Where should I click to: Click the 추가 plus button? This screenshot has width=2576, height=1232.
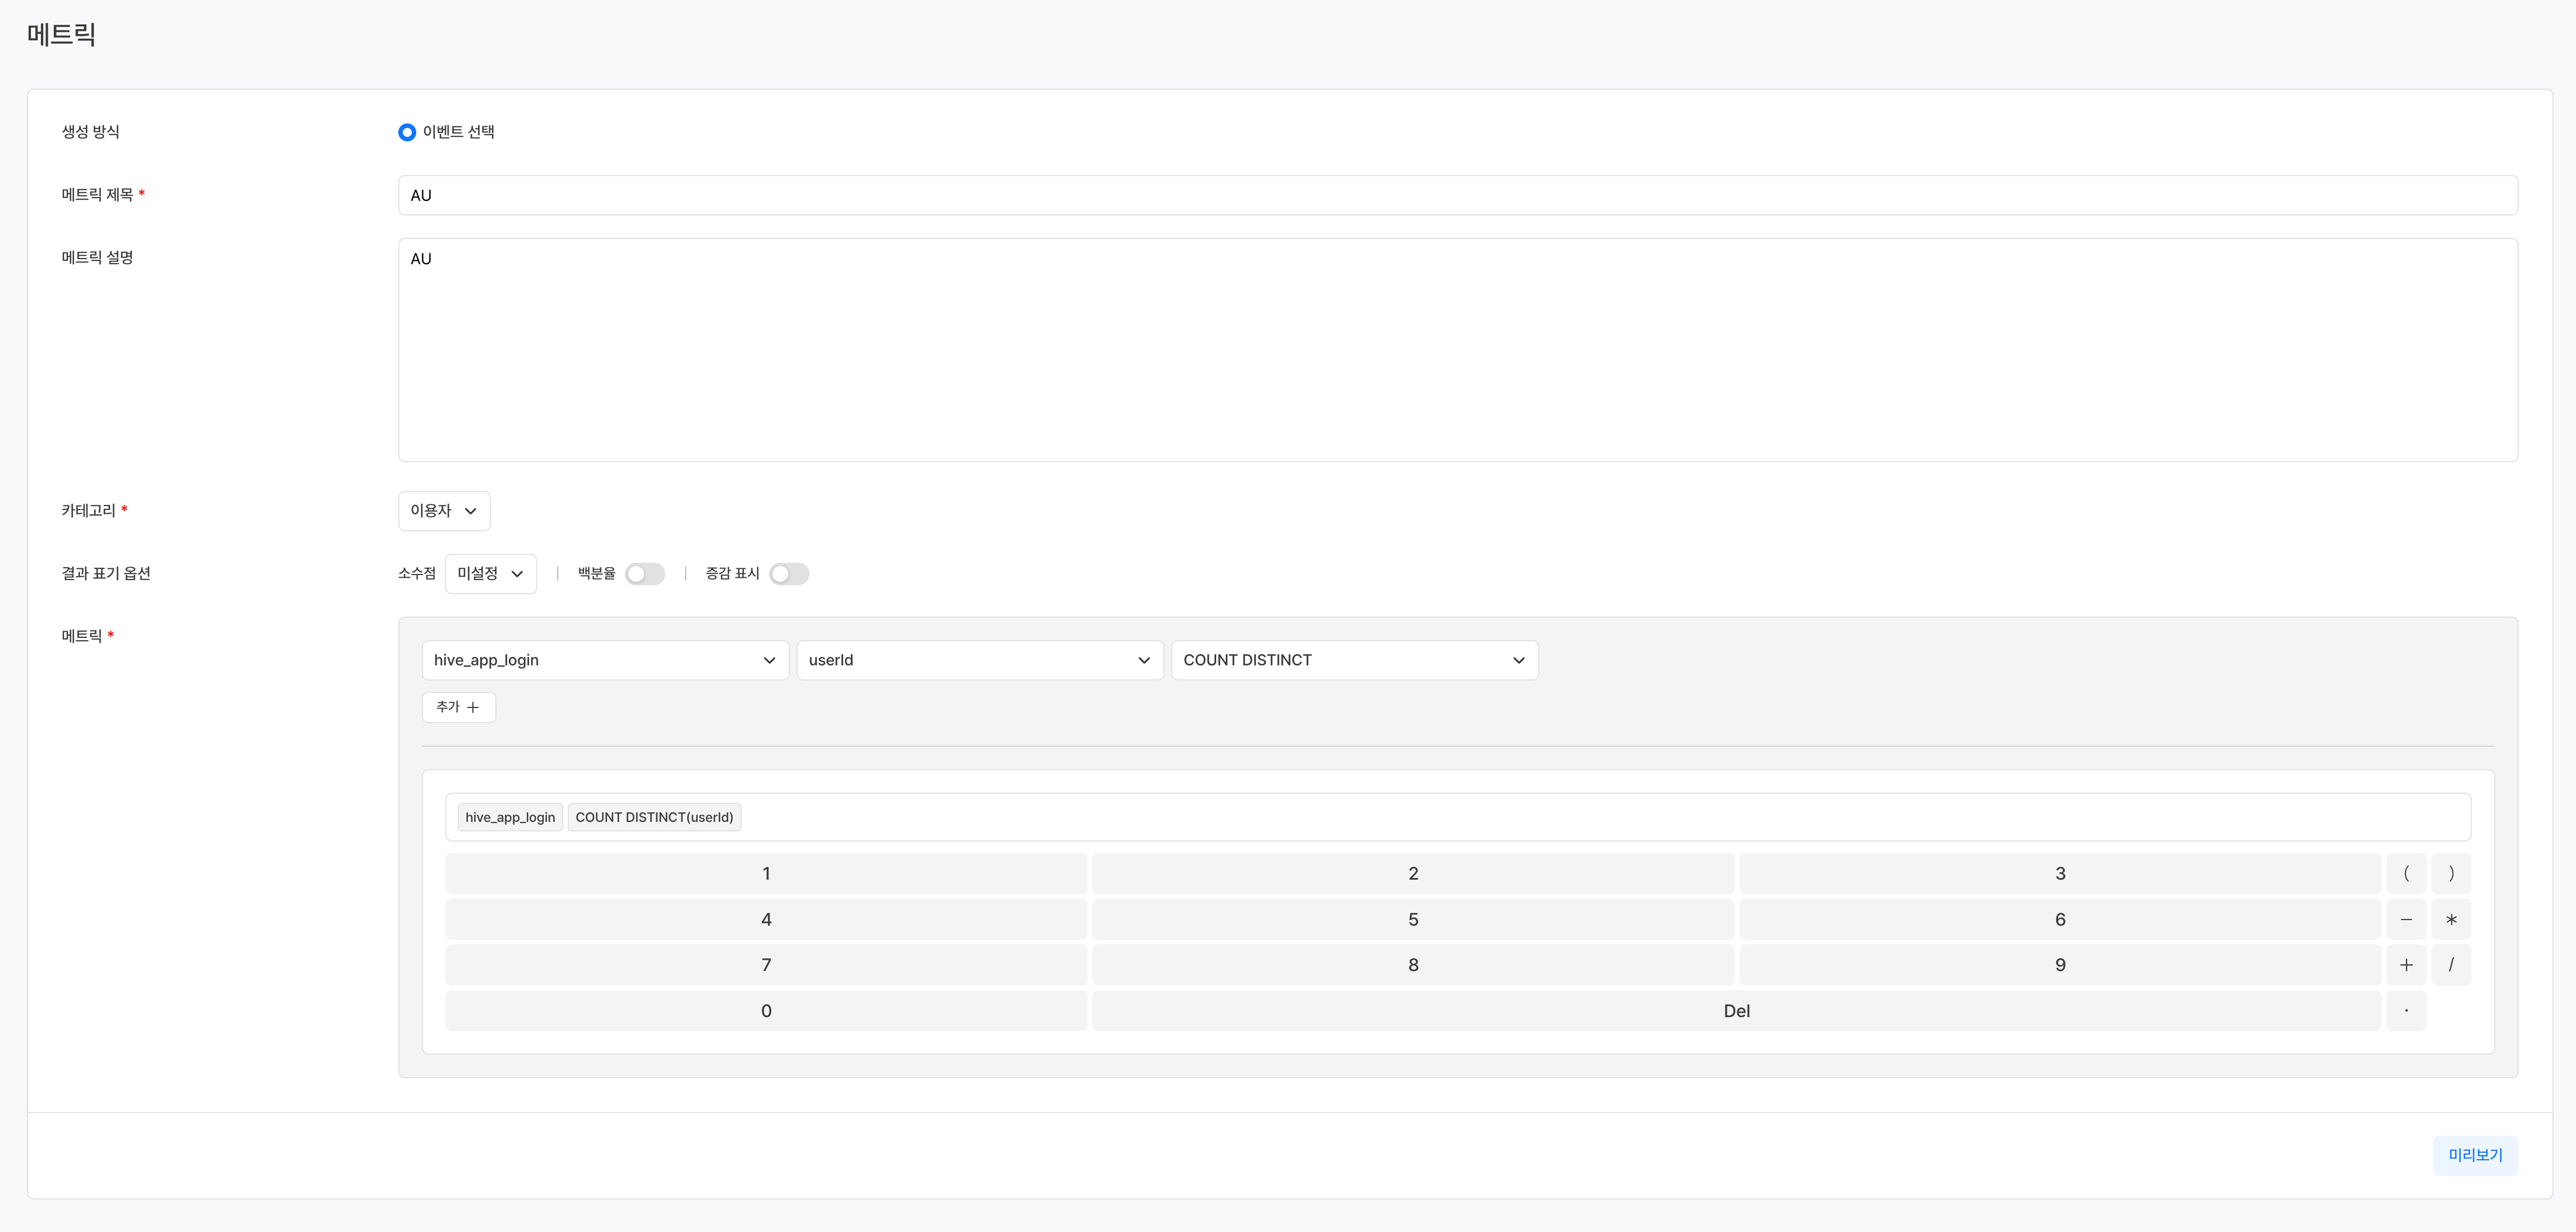[458, 707]
